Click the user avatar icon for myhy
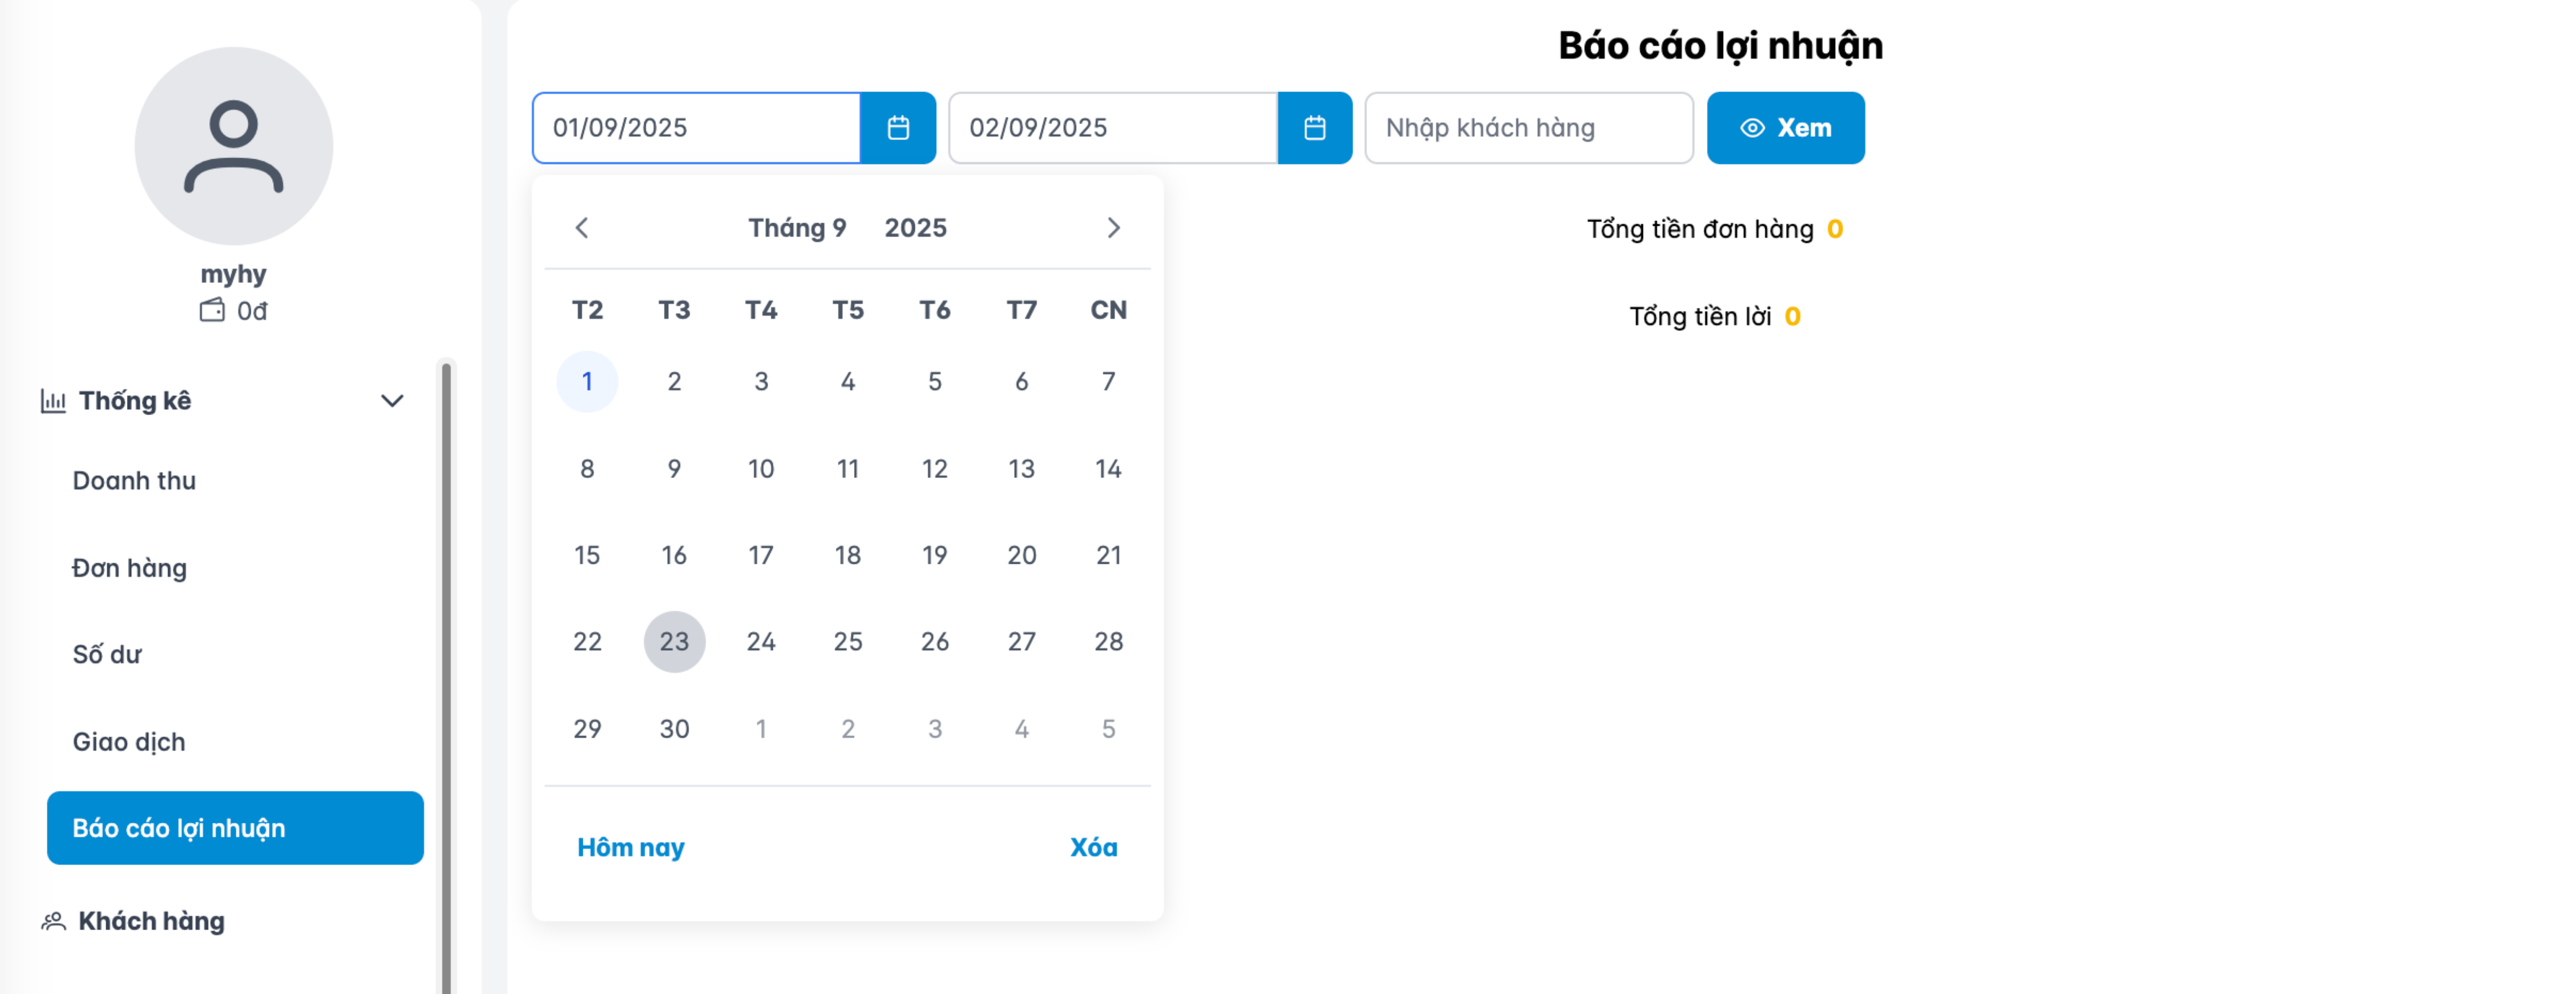This screenshot has width=2576, height=994. [x=233, y=145]
